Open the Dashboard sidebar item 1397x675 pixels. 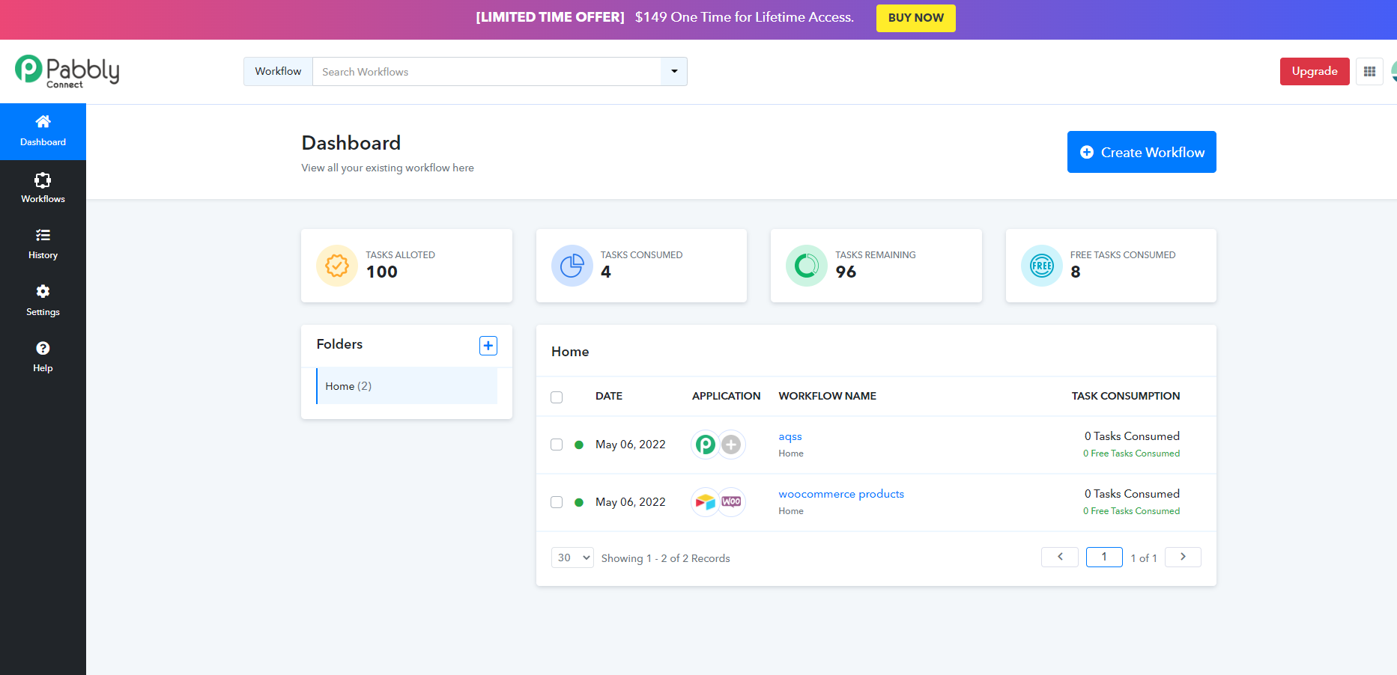point(43,131)
